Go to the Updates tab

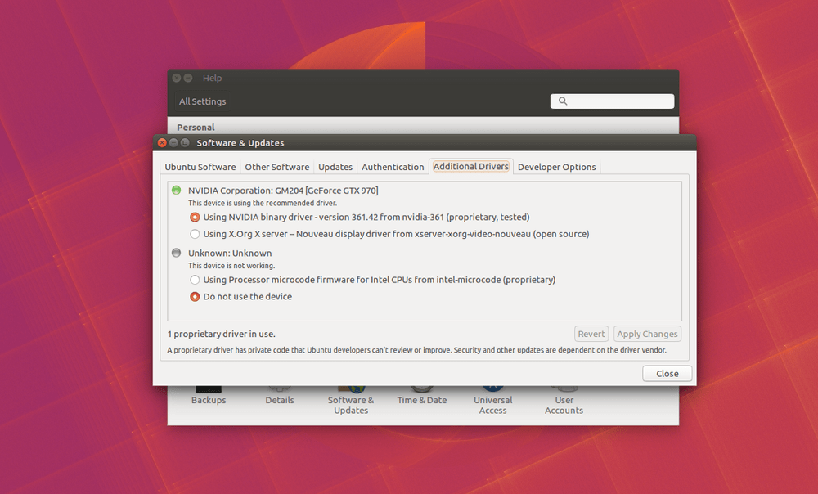[335, 167]
